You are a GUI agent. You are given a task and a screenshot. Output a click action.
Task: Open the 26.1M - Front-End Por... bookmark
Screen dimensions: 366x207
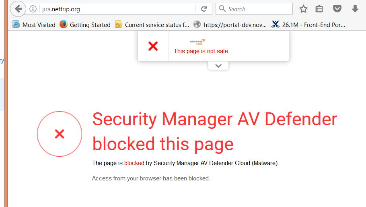tap(308, 25)
